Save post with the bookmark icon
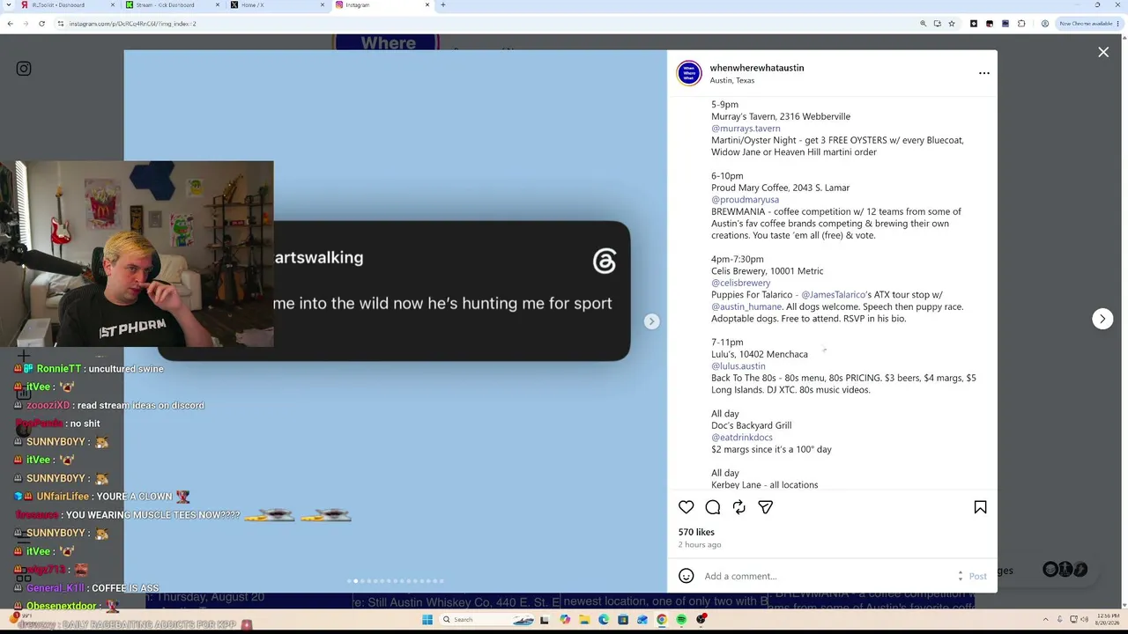Image resolution: width=1128 pixels, height=634 pixels. pyautogui.click(x=980, y=507)
